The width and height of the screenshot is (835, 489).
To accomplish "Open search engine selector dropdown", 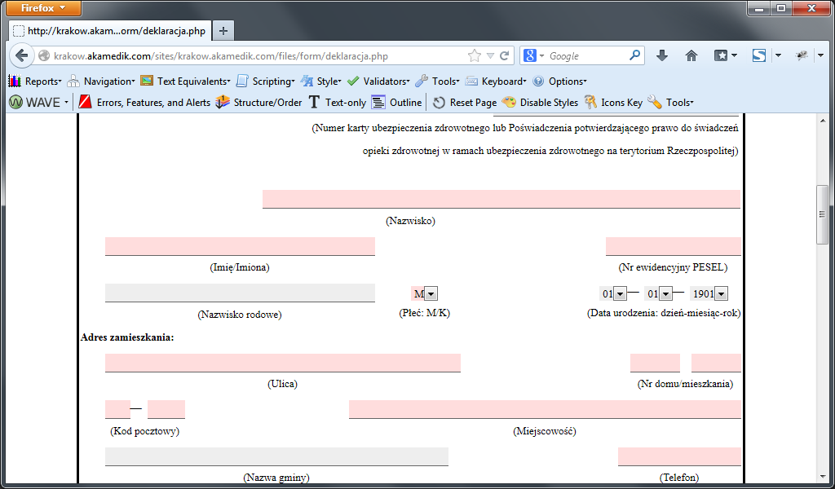I will [534, 55].
